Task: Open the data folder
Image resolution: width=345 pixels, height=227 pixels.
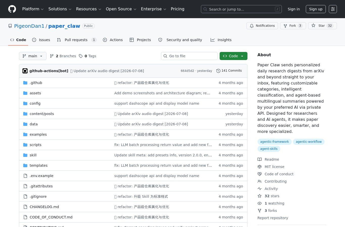Action: pyautogui.click(x=34, y=124)
